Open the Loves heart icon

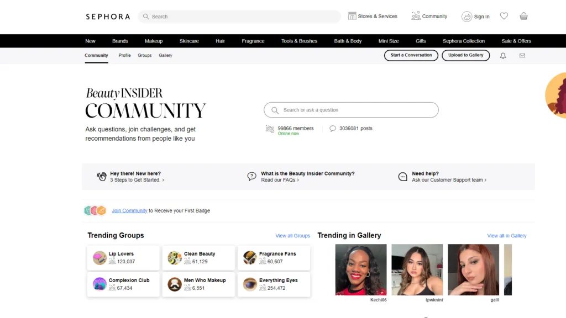click(x=504, y=16)
